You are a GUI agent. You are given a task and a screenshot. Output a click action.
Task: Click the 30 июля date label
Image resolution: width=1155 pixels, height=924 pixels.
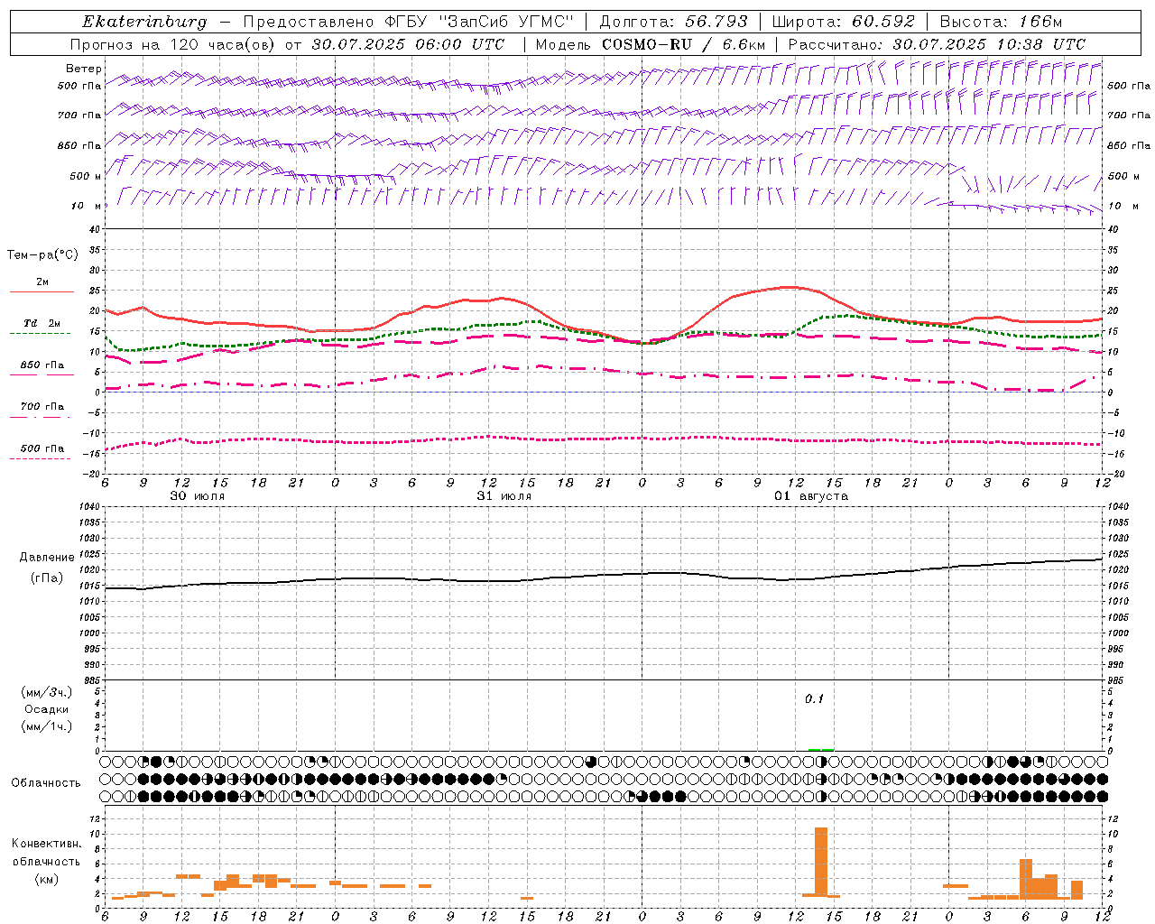point(198,496)
